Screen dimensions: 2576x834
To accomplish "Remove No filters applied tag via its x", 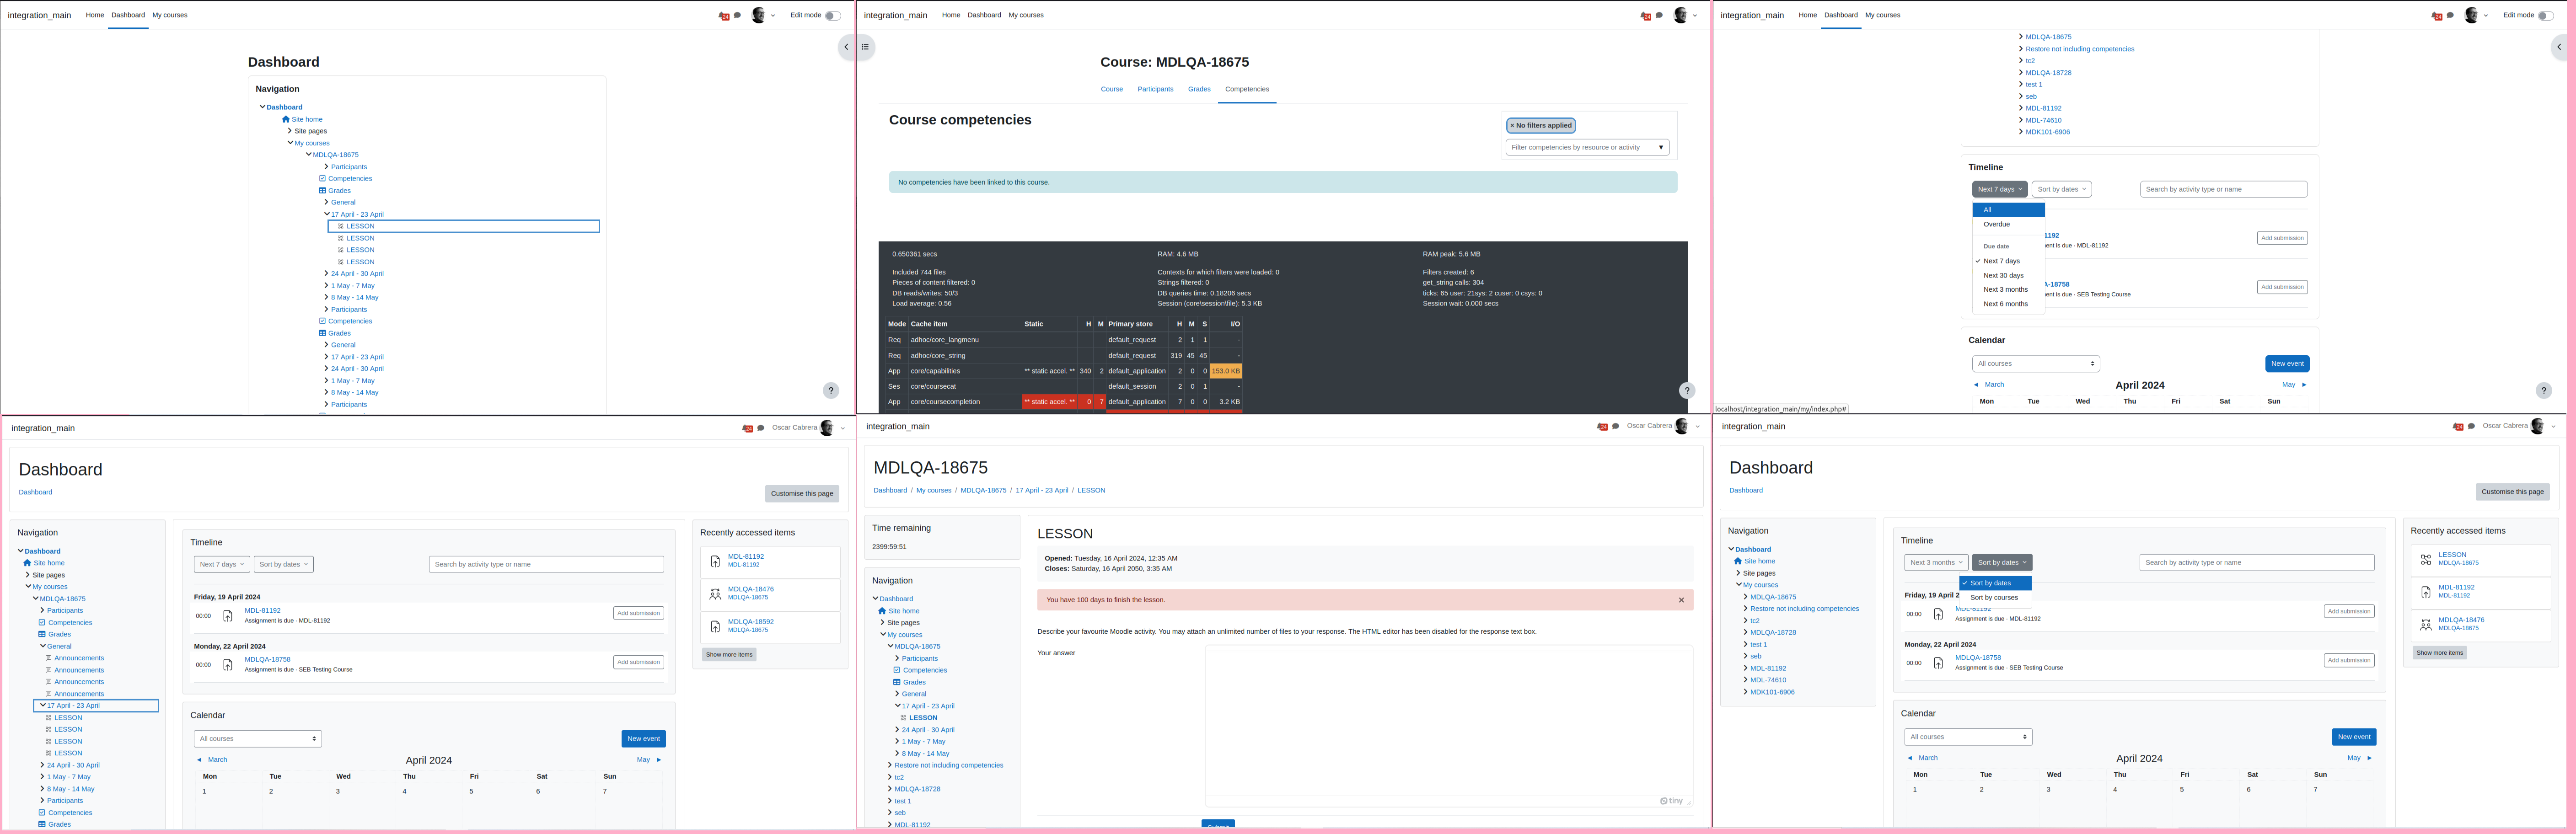I will [1512, 126].
